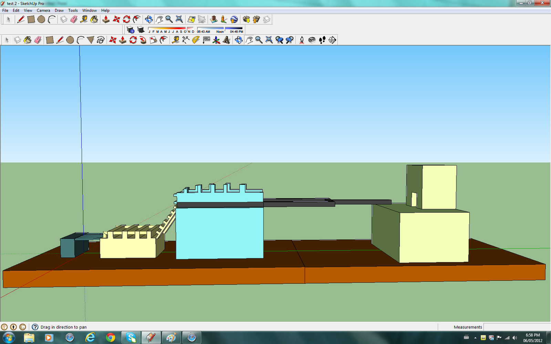Open the Camera menu

43,10
